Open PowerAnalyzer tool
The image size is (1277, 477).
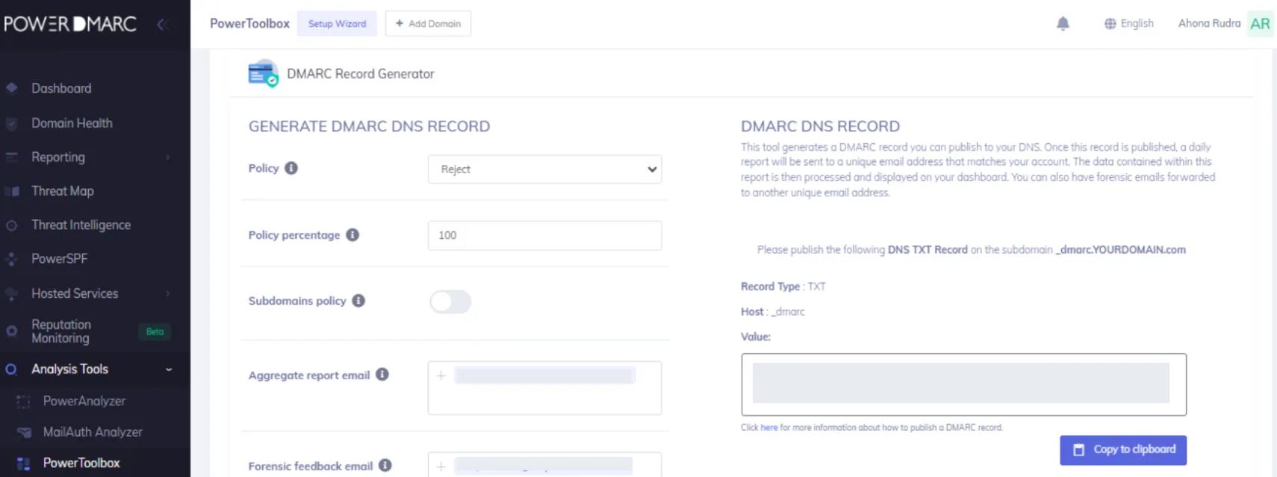point(84,402)
